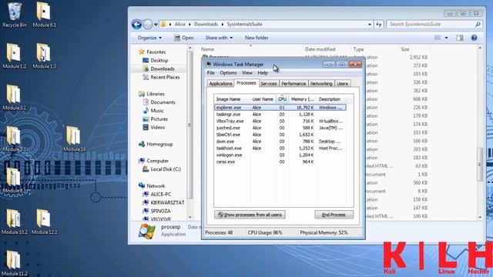This screenshot has width=493, height=277.
Task: Select the Module 16 desktop folder
Action: 74,138
